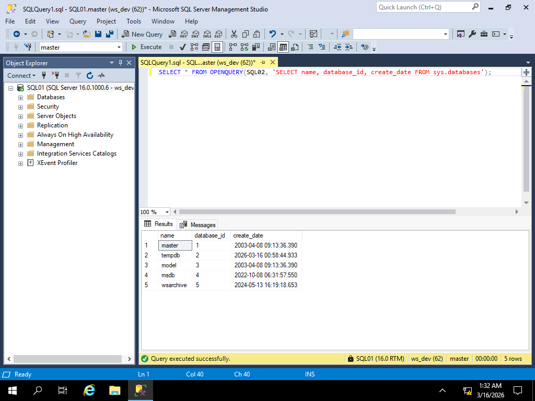Screen dimensions: 535x401
Task: Expand the Server Objects folder node
Action: click(20, 116)
